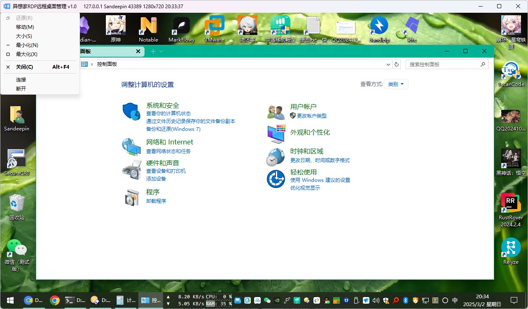Click the Appearance and Personalization icon

point(276,134)
